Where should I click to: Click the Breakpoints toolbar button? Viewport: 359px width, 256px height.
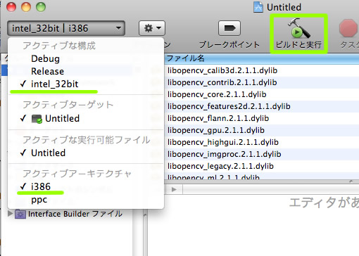[x=229, y=28]
